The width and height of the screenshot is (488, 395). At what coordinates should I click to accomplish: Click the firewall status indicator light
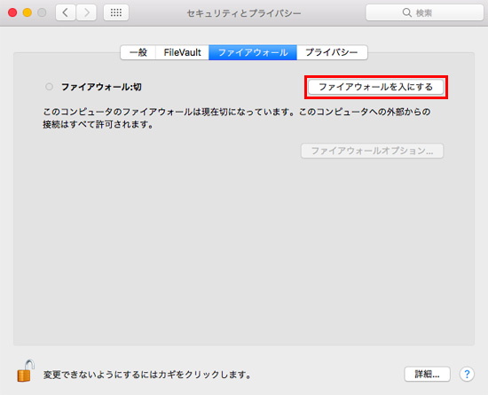click(49, 87)
